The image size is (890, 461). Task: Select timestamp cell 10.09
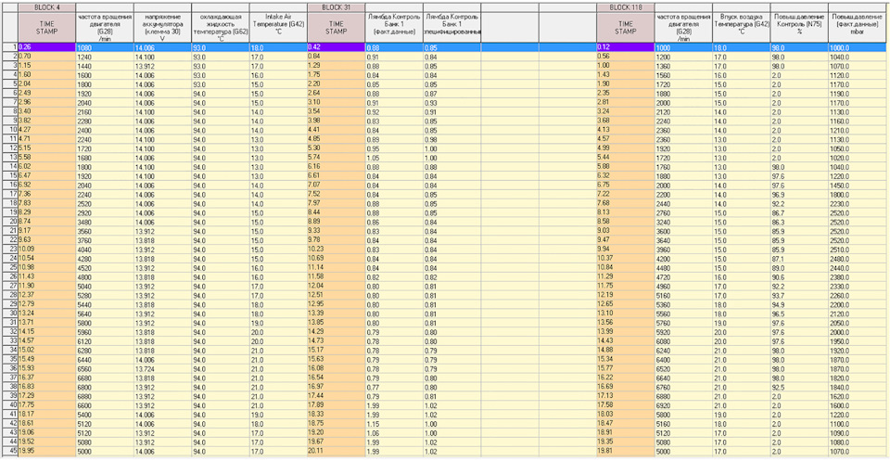tap(47, 249)
